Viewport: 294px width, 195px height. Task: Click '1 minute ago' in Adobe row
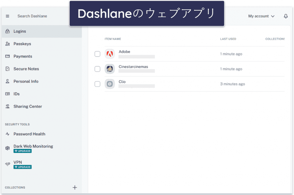pyautogui.click(x=231, y=54)
